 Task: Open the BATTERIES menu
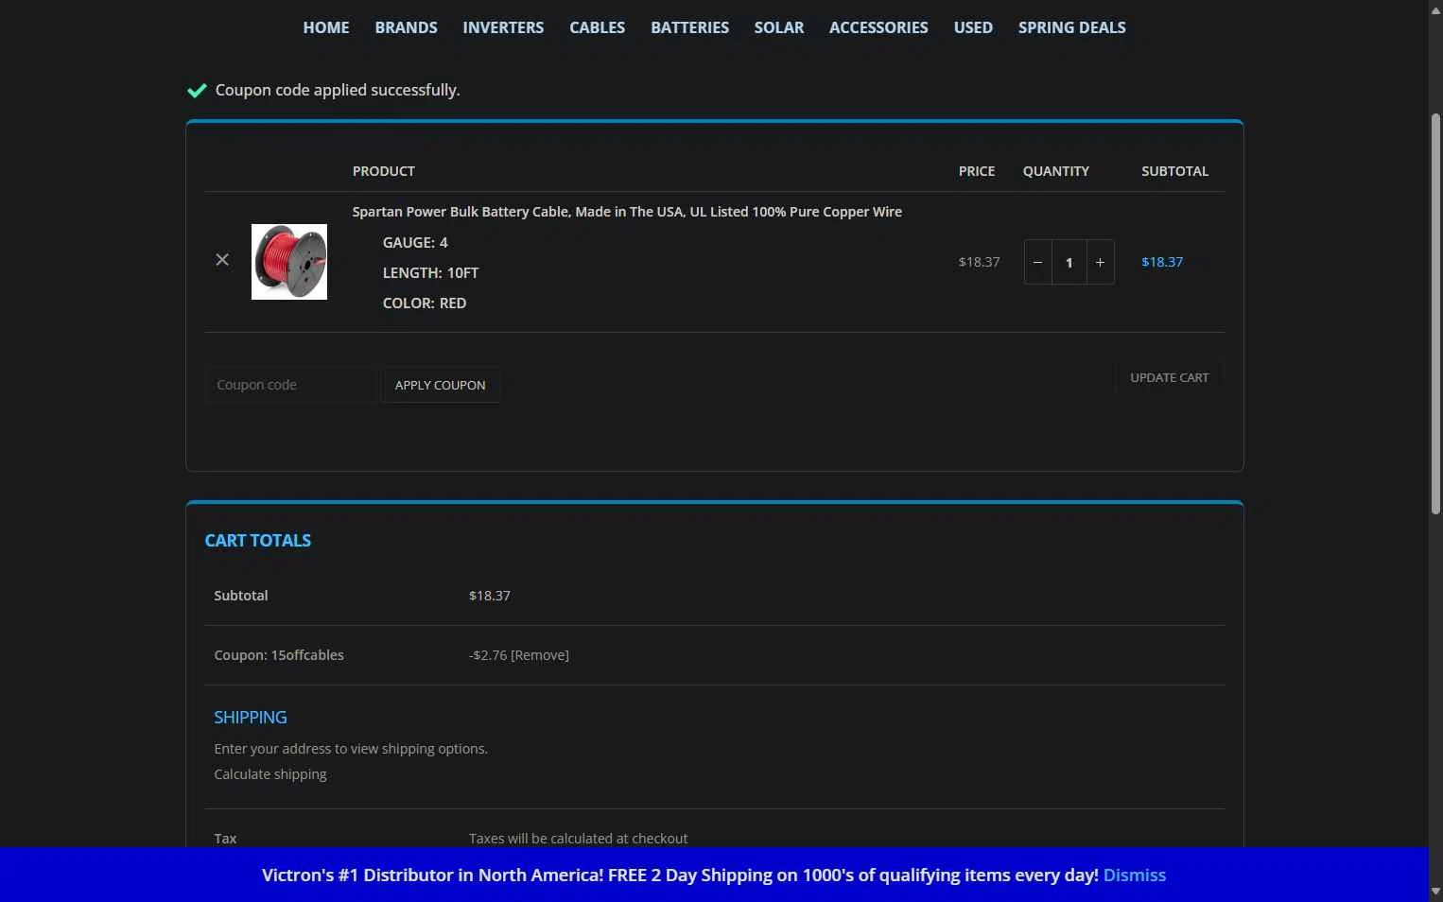pyautogui.click(x=689, y=27)
